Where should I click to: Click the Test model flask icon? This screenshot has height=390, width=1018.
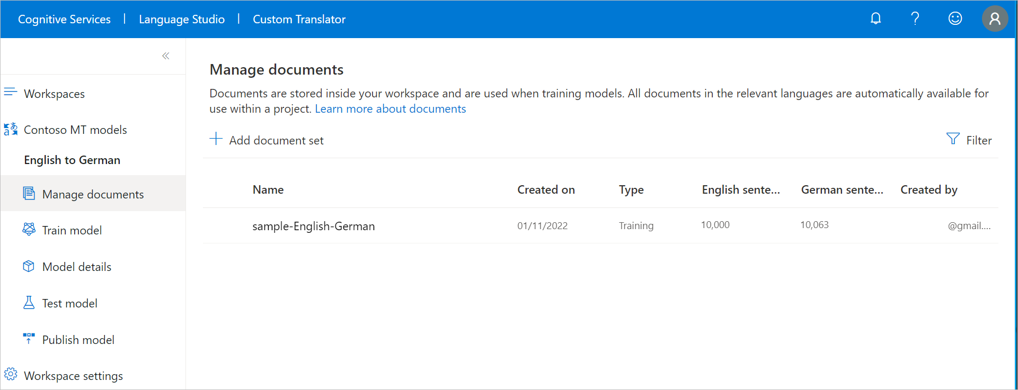[x=29, y=302]
